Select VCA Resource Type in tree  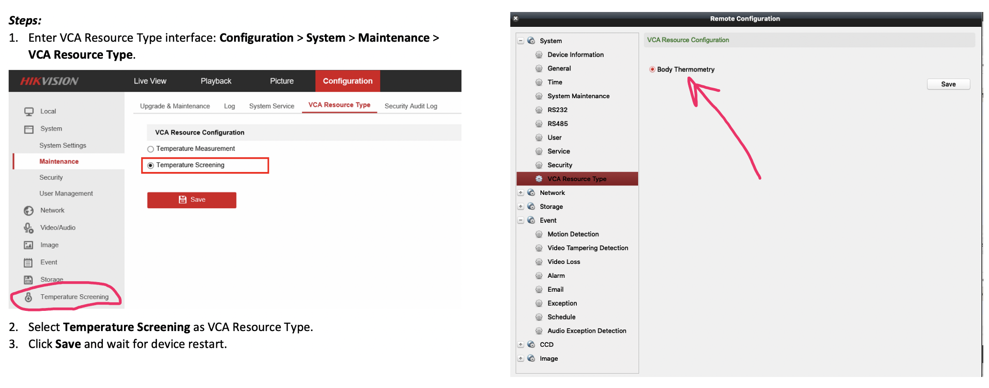576,179
